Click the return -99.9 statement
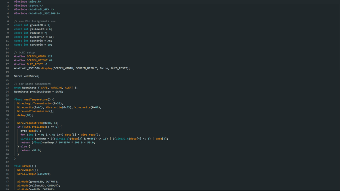Viewport: 340px width, 191px height. [x=31, y=150]
